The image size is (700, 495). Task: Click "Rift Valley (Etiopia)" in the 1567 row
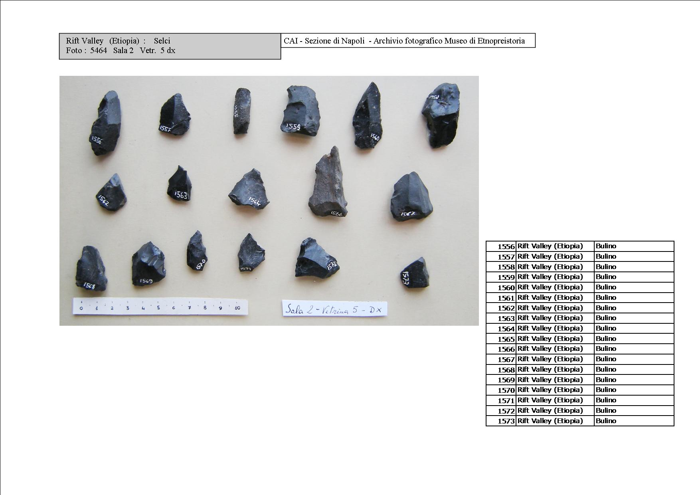550,359
